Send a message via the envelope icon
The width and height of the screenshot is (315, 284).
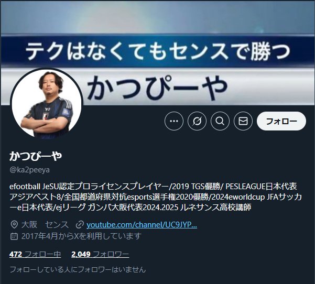[x=243, y=121]
